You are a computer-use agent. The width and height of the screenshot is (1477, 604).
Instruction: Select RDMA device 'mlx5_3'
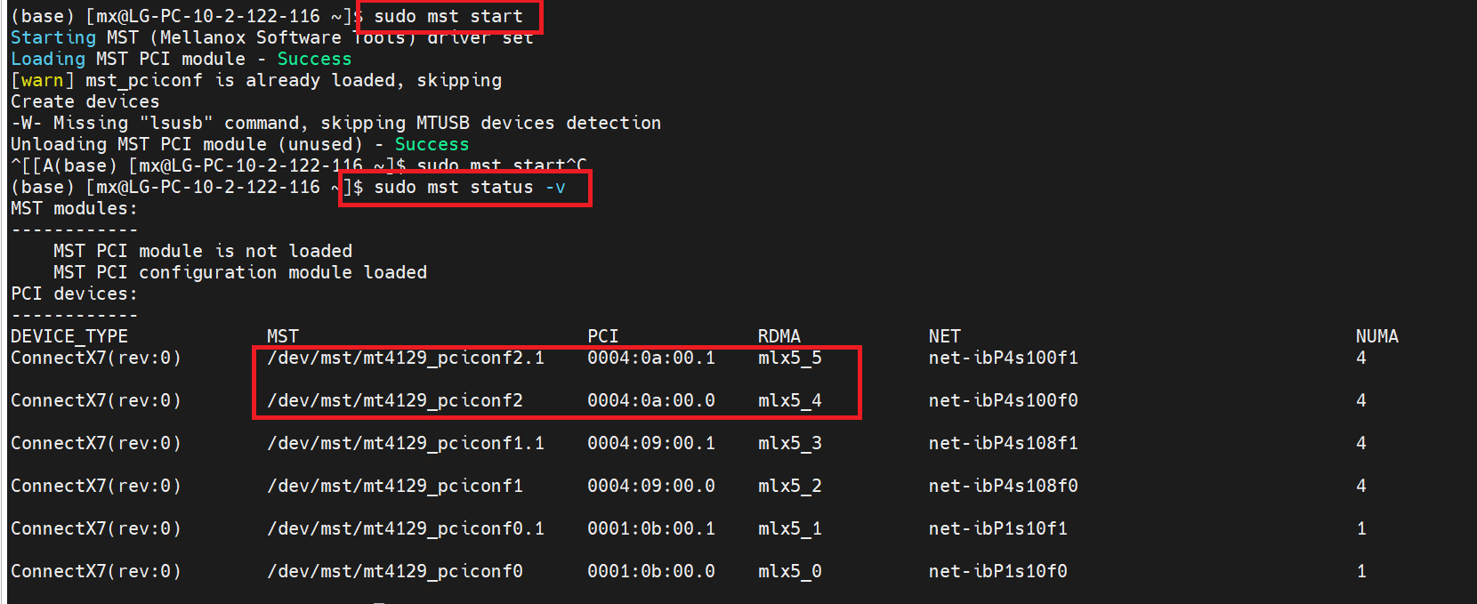(790, 444)
